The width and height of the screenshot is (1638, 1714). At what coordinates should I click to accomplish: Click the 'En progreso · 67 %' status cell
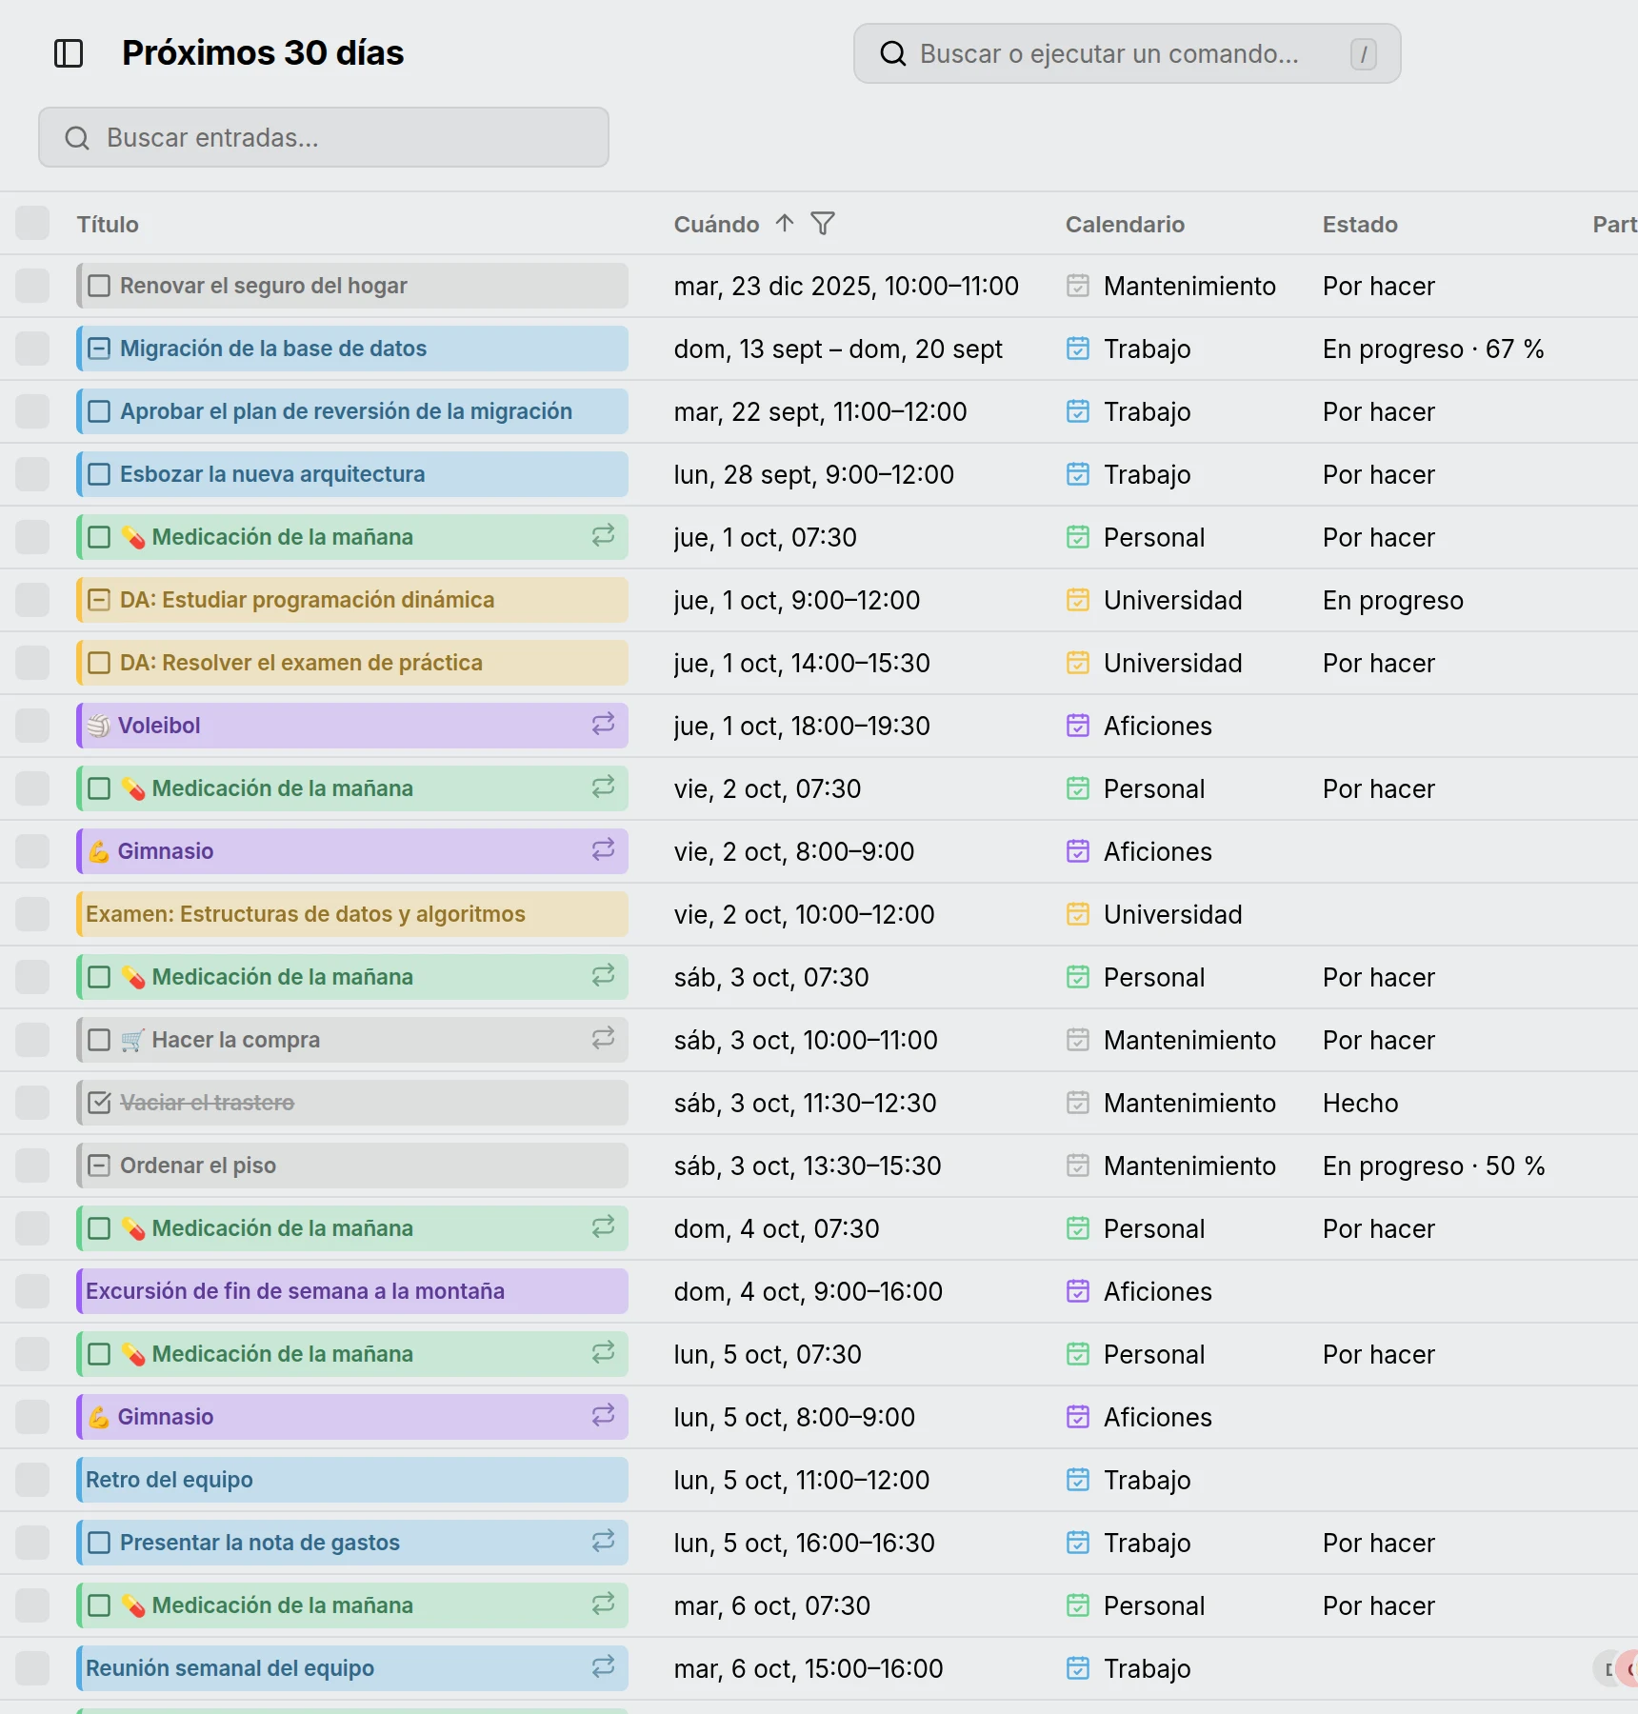click(1433, 349)
